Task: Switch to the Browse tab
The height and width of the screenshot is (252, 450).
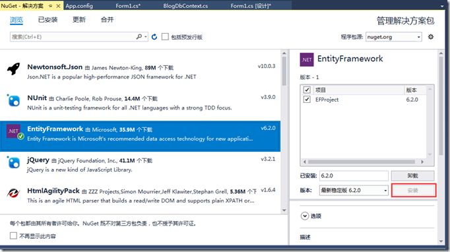Action: pos(16,20)
